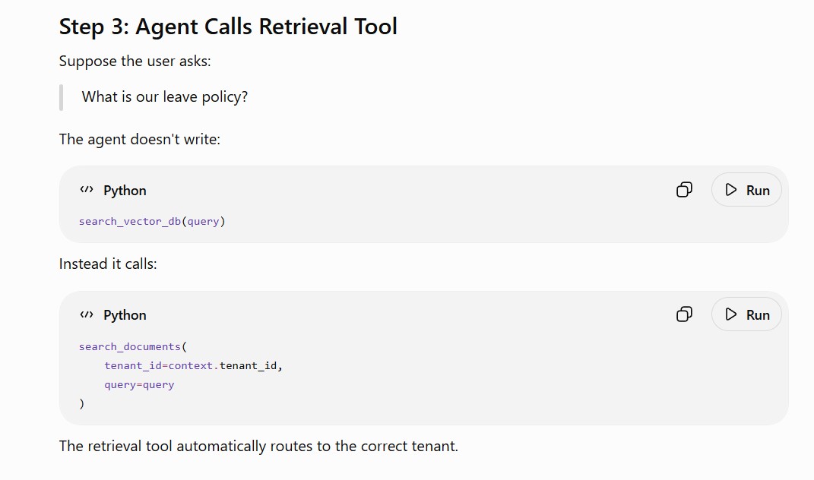Run the search_documents code block

(x=746, y=314)
